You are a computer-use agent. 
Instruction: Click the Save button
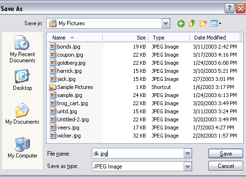click(226, 154)
